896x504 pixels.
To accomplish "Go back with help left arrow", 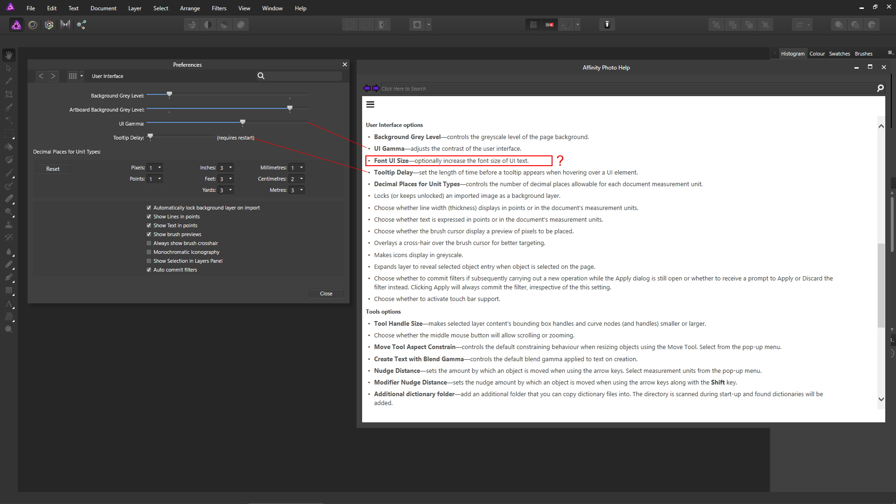I will pyautogui.click(x=367, y=88).
